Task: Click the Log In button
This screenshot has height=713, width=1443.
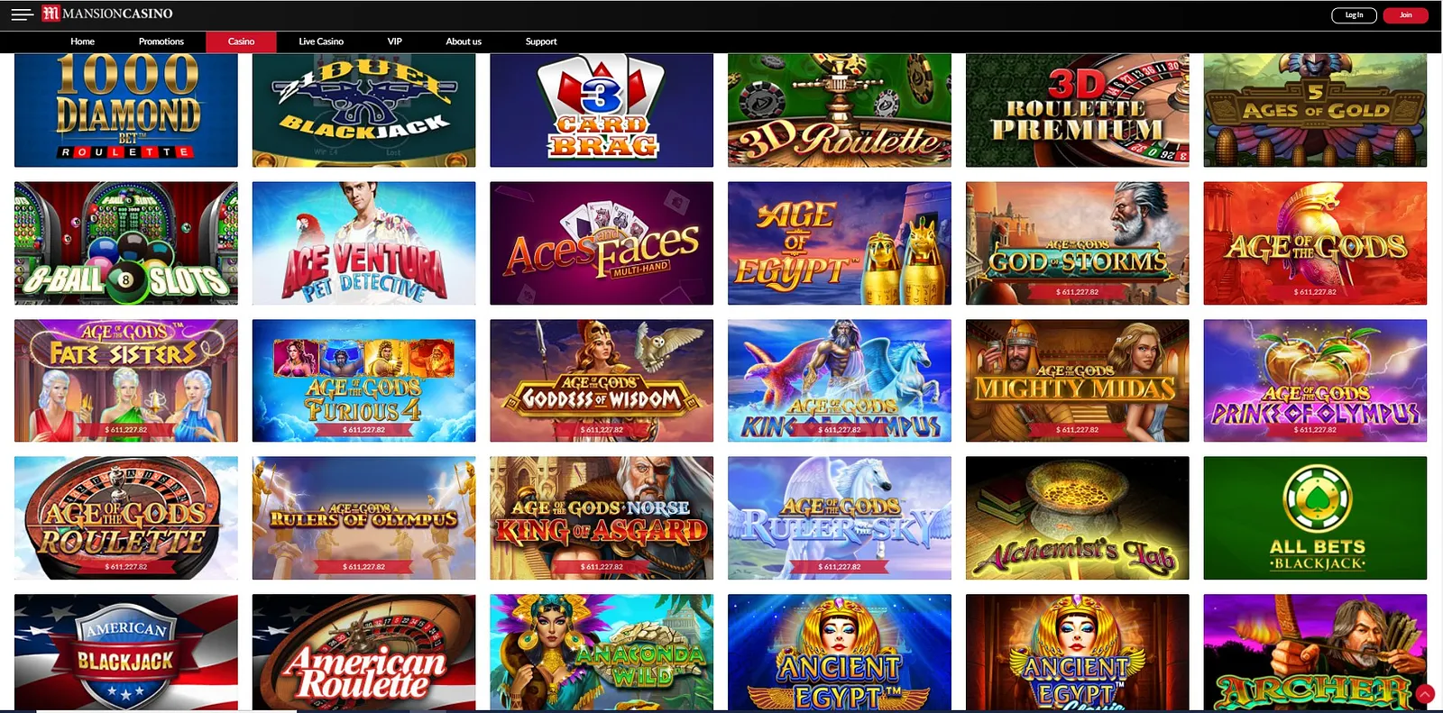Action: pyautogui.click(x=1354, y=15)
